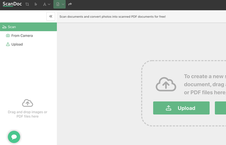Click 'Drag and drop images or PDF files here'

pos(28,114)
